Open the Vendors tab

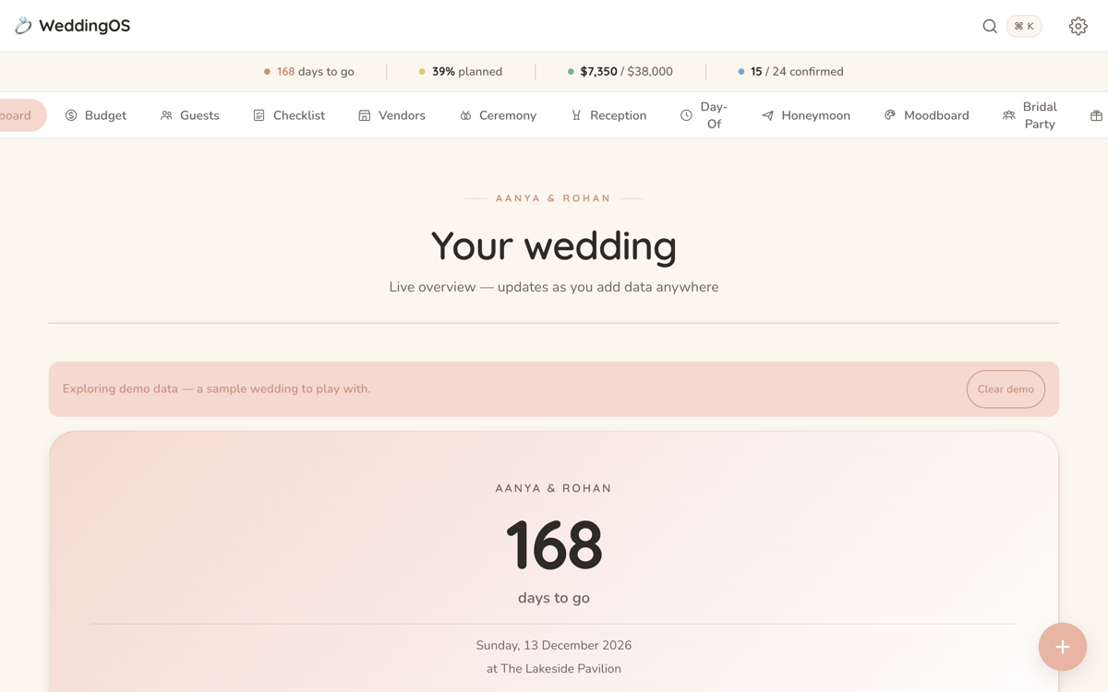click(x=391, y=115)
